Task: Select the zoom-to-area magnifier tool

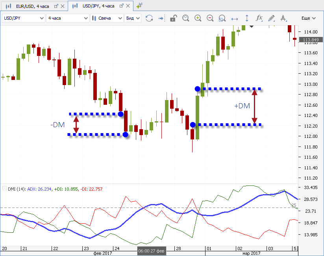Action: click(222, 18)
